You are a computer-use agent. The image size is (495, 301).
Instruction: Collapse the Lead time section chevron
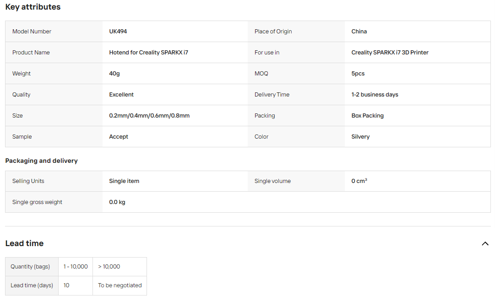pyautogui.click(x=485, y=243)
